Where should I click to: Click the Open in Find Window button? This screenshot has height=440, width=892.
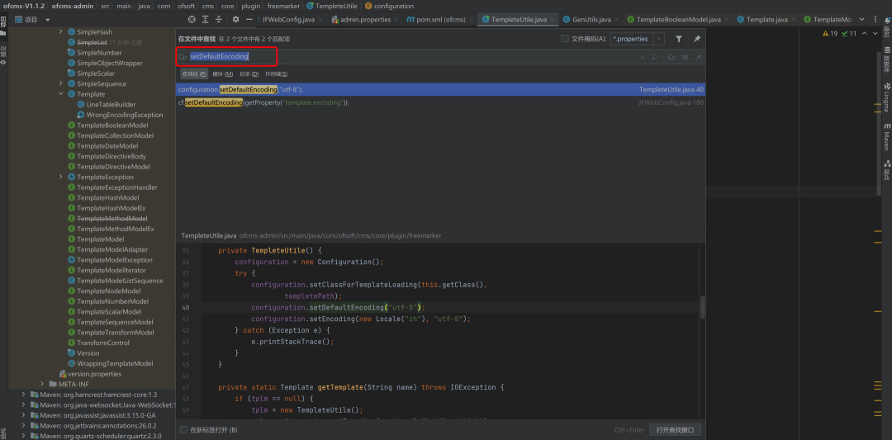[676, 430]
